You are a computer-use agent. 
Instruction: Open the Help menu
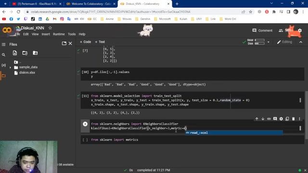click(82, 34)
